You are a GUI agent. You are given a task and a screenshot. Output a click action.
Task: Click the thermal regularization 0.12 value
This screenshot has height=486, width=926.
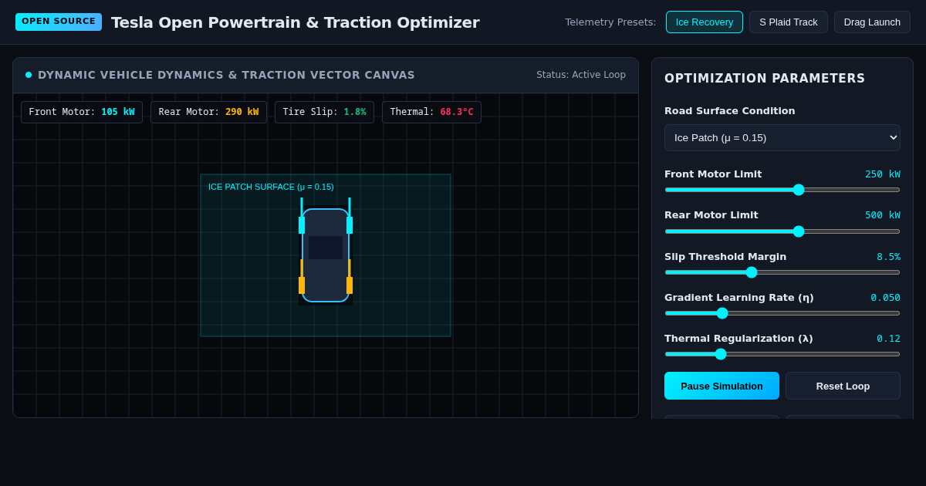(x=888, y=339)
